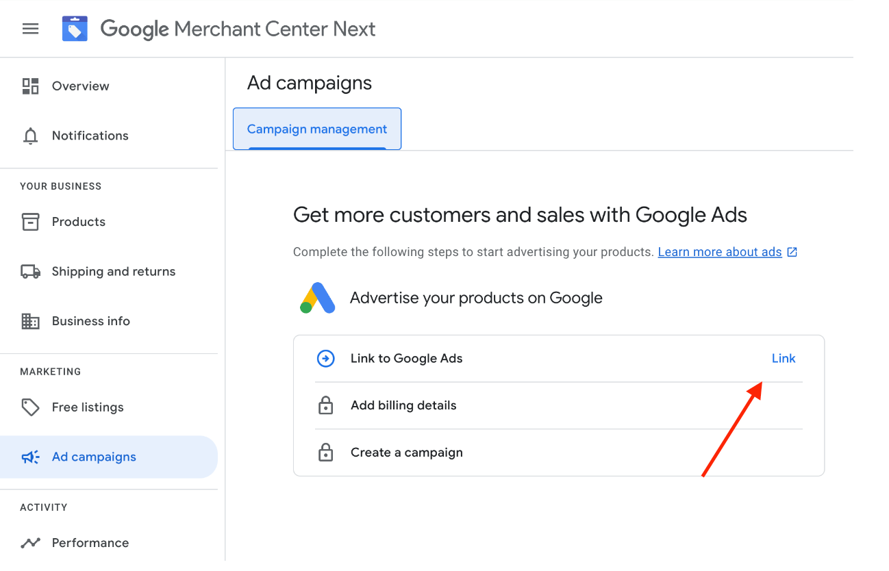Click the Google Ads logo
The width and height of the screenshot is (889, 571).
318,299
